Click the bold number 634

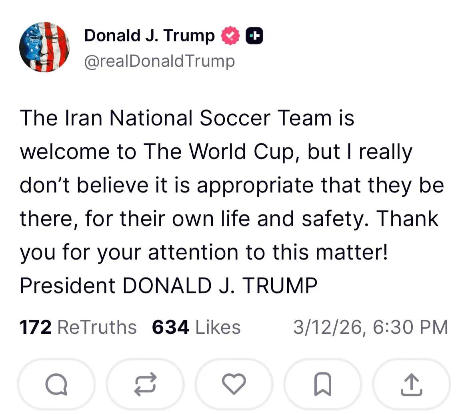[170, 327]
